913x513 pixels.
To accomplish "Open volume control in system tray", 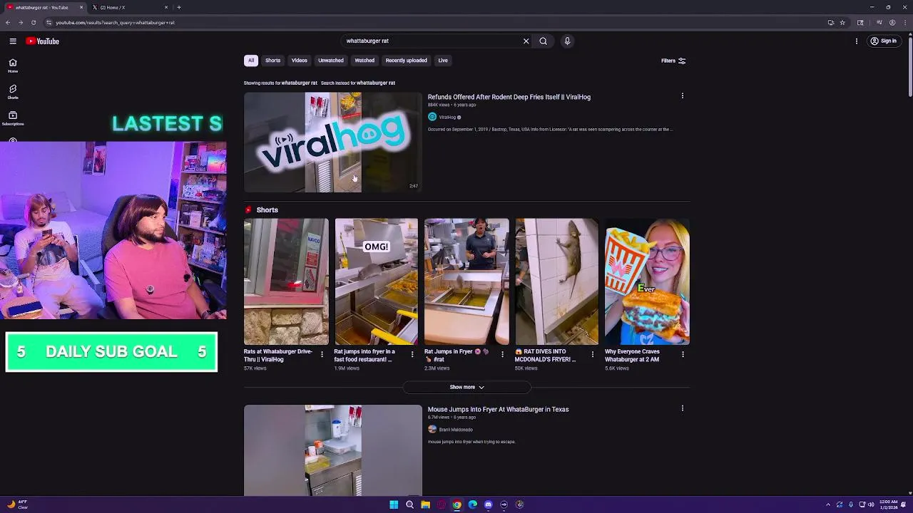I will 871,504.
